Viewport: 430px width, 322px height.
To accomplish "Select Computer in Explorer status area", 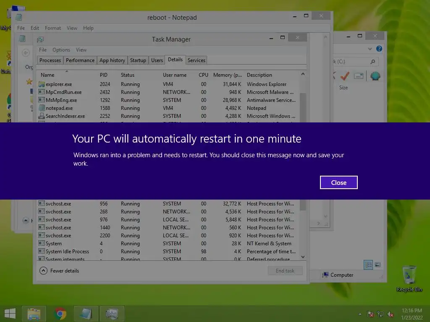I will pyautogui.click(x=338, y=275).
